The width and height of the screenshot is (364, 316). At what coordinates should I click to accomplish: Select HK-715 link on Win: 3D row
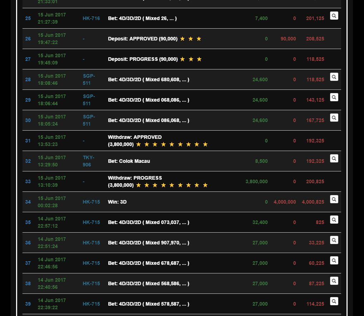[91, 202]
